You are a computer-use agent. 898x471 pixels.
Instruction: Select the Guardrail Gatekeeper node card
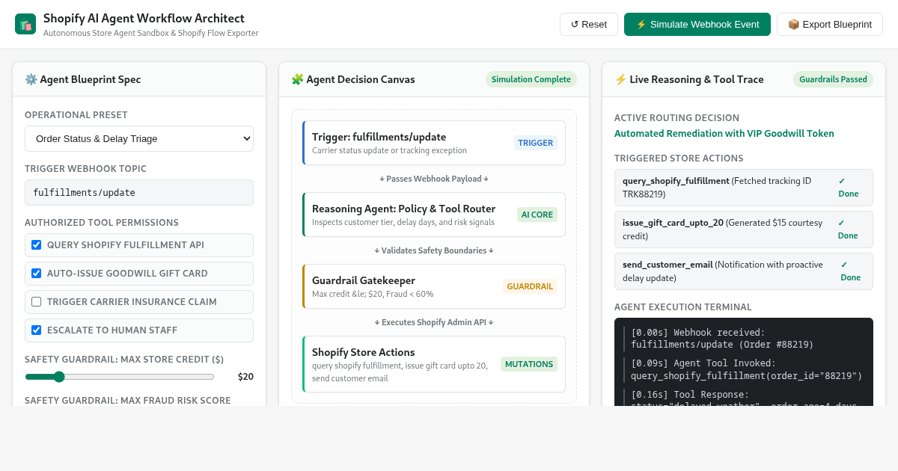click(434, 286)
